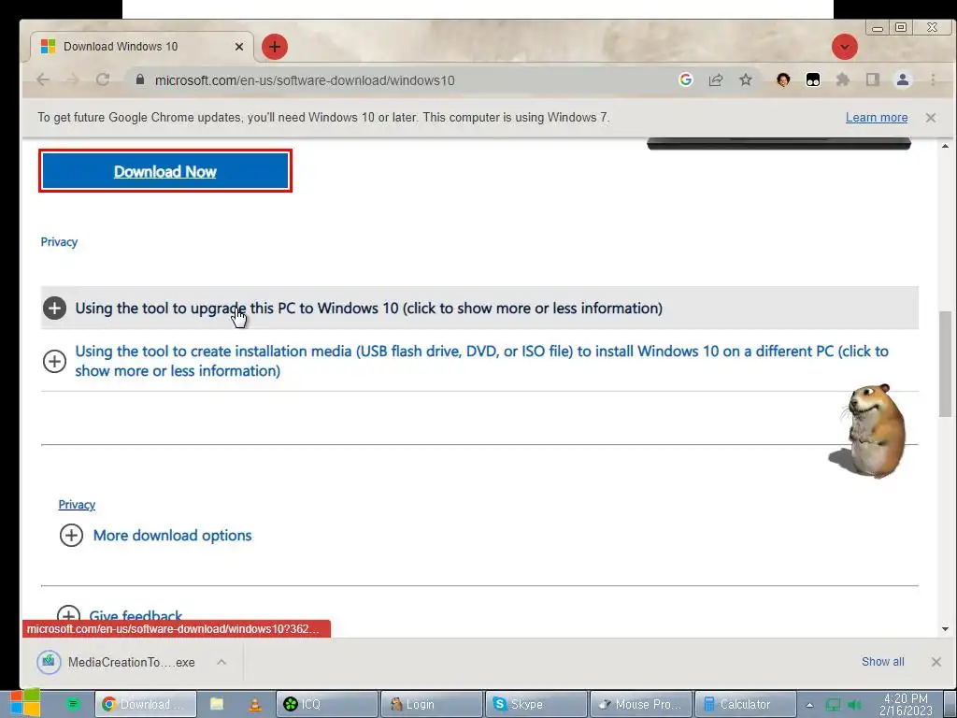Click the plus icon beside create installation media
Viewport: 957px width, 718px height.
coord(54,361)
